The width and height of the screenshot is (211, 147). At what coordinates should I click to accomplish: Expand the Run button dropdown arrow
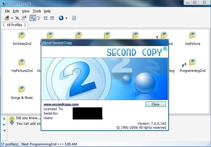(66, 18)
